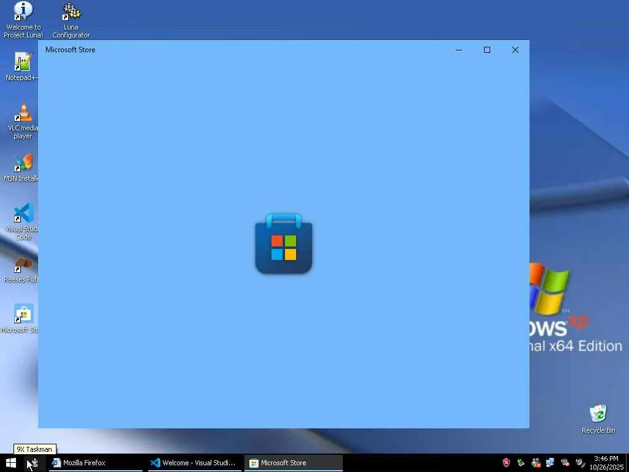Screen dimensions: 629x472
Task: Select the Visual Studio Code desktop shortcut
Action: point(21,221)
